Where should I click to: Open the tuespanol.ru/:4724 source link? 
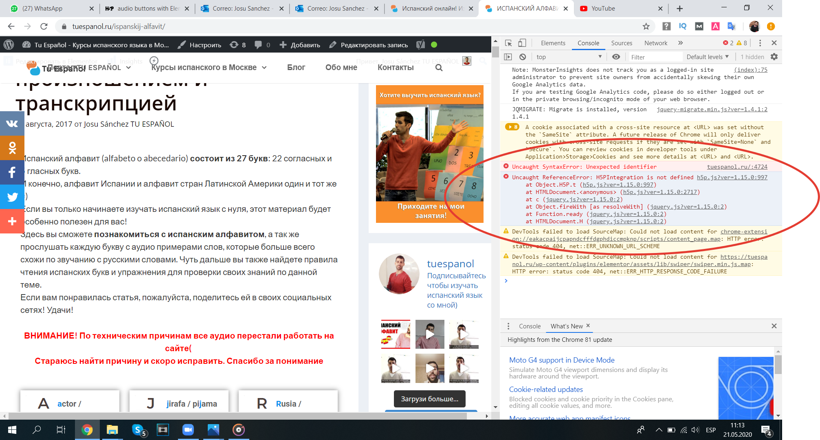737,167
